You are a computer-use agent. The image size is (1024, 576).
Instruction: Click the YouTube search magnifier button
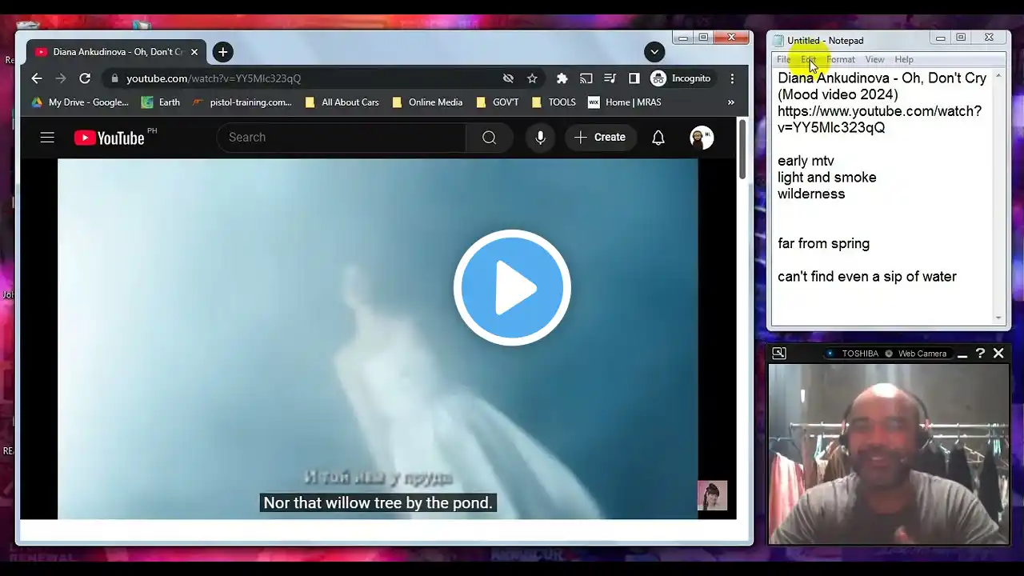tap(489, 138)
